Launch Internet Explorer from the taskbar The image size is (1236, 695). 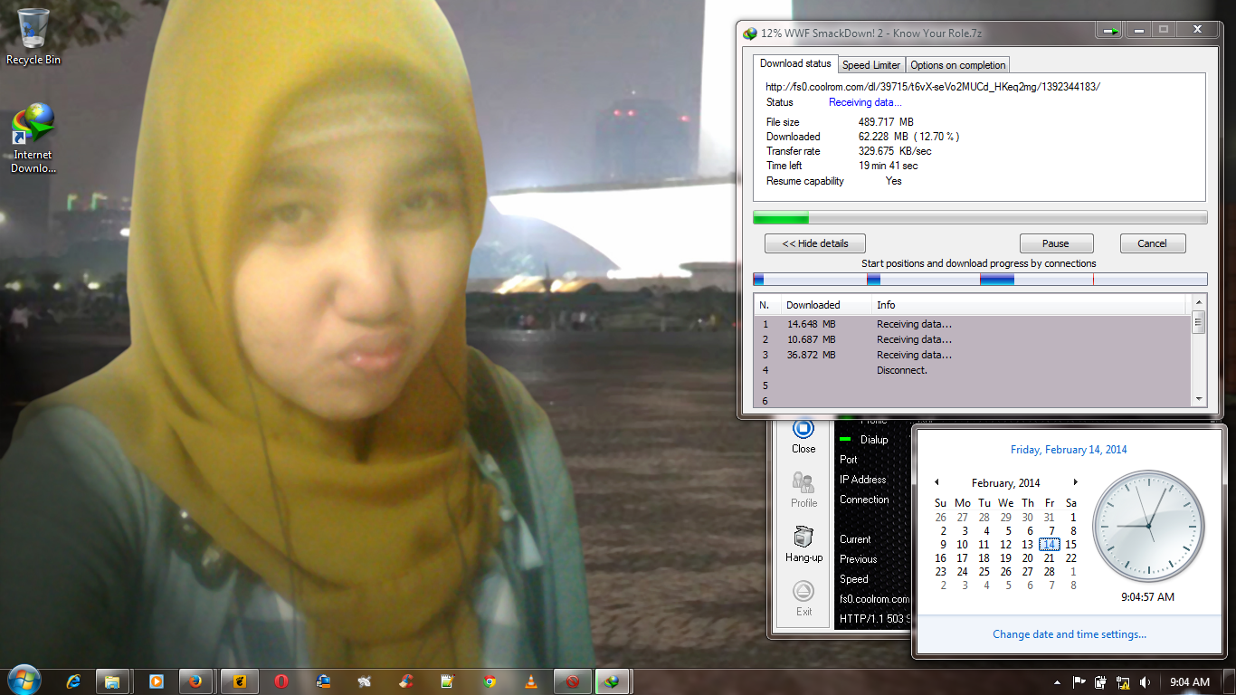pos(74,681)
